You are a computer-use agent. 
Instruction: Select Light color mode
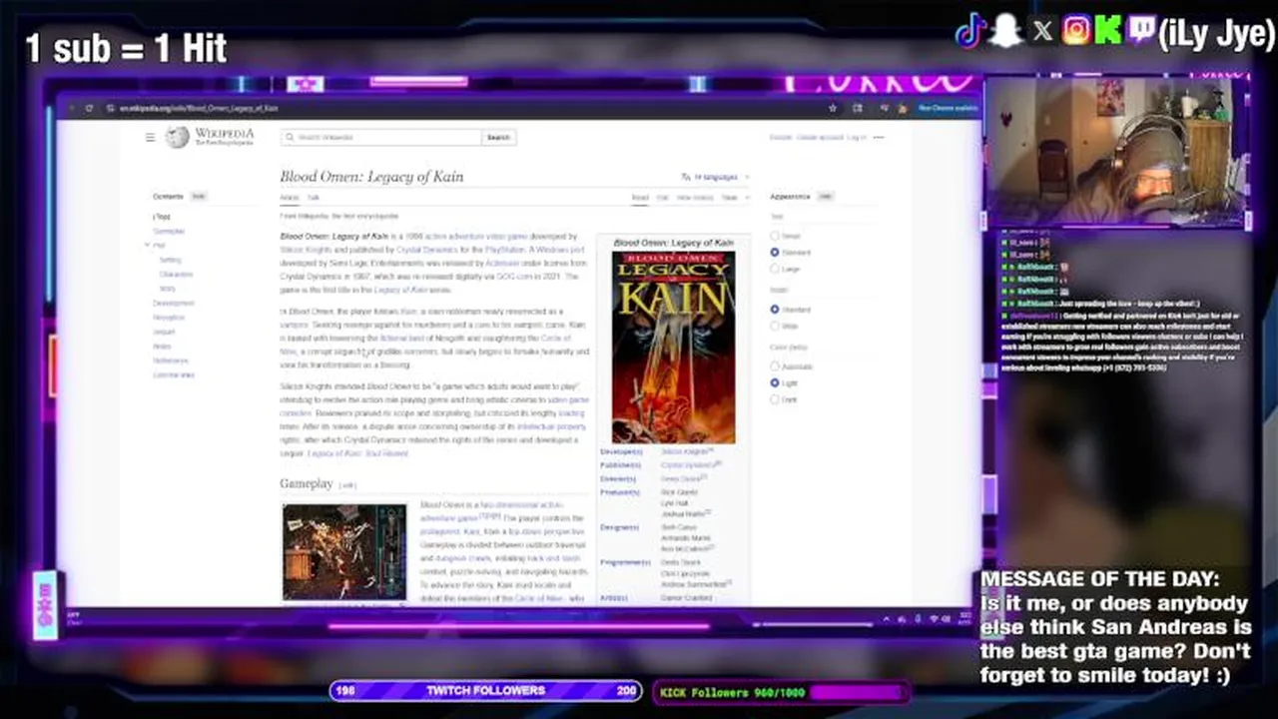[775, 382]
